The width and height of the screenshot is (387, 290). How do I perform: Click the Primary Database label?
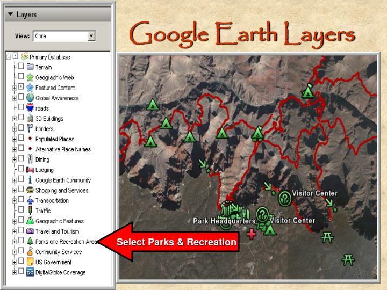(50, 57)
